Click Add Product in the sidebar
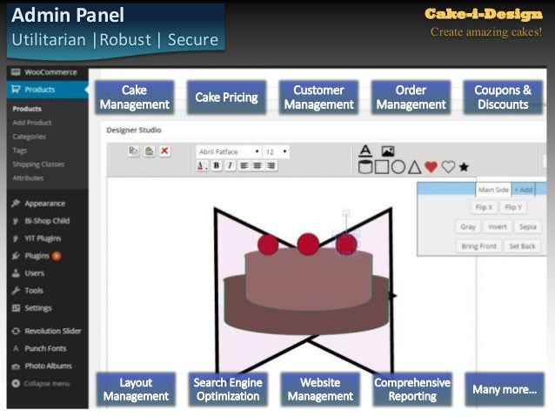The image size is (555, 417). click(32, 123)
